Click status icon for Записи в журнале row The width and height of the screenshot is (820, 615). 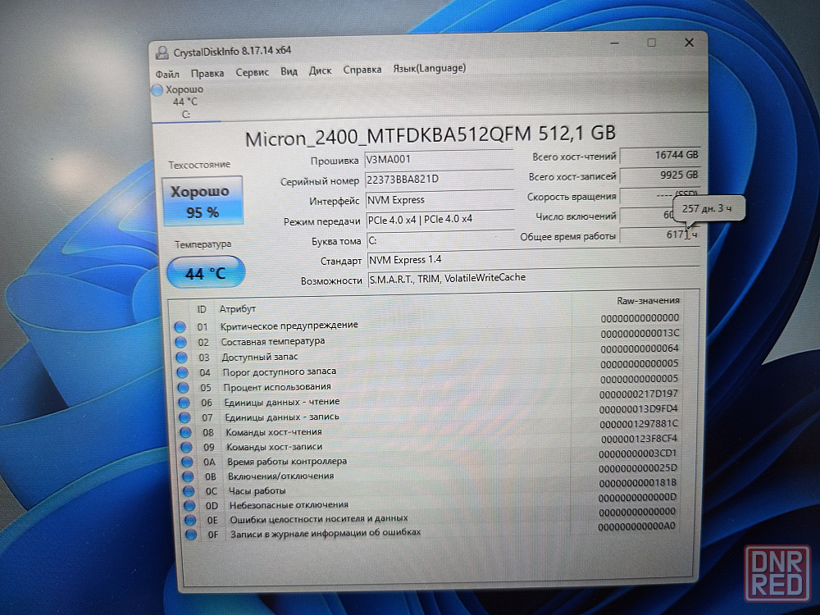coord(191,535)
